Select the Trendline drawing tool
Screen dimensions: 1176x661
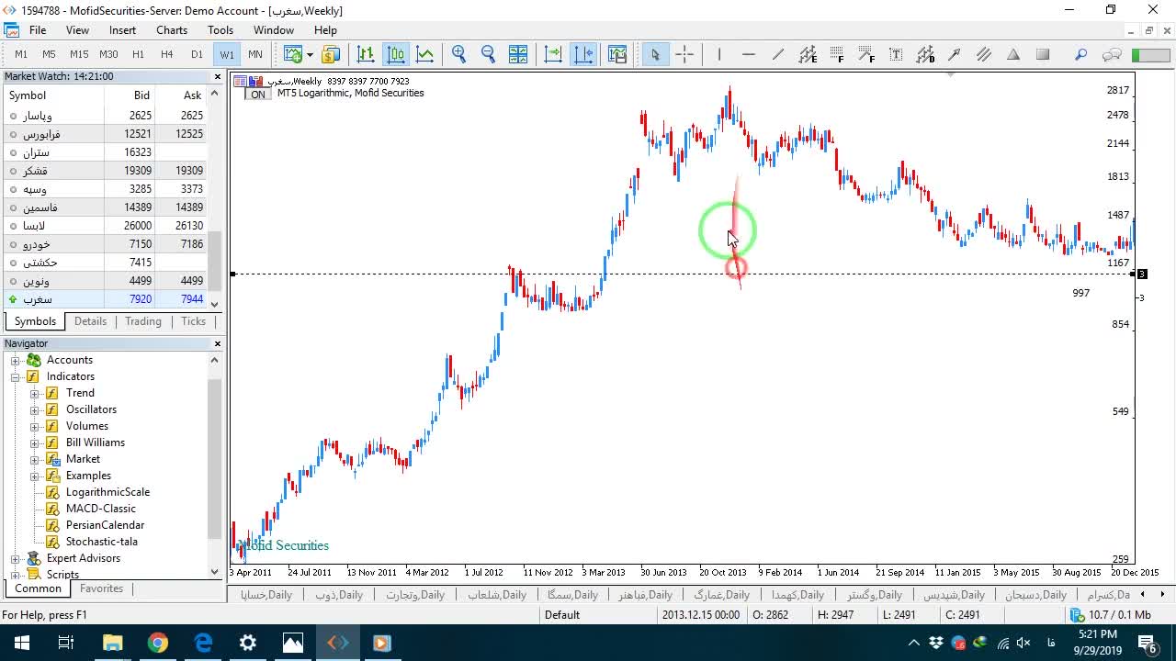pos(778,54)
